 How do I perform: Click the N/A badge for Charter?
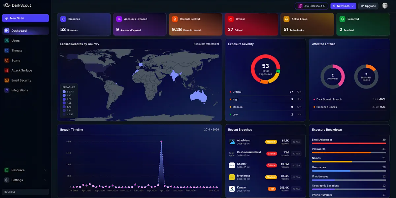point(296,166)
